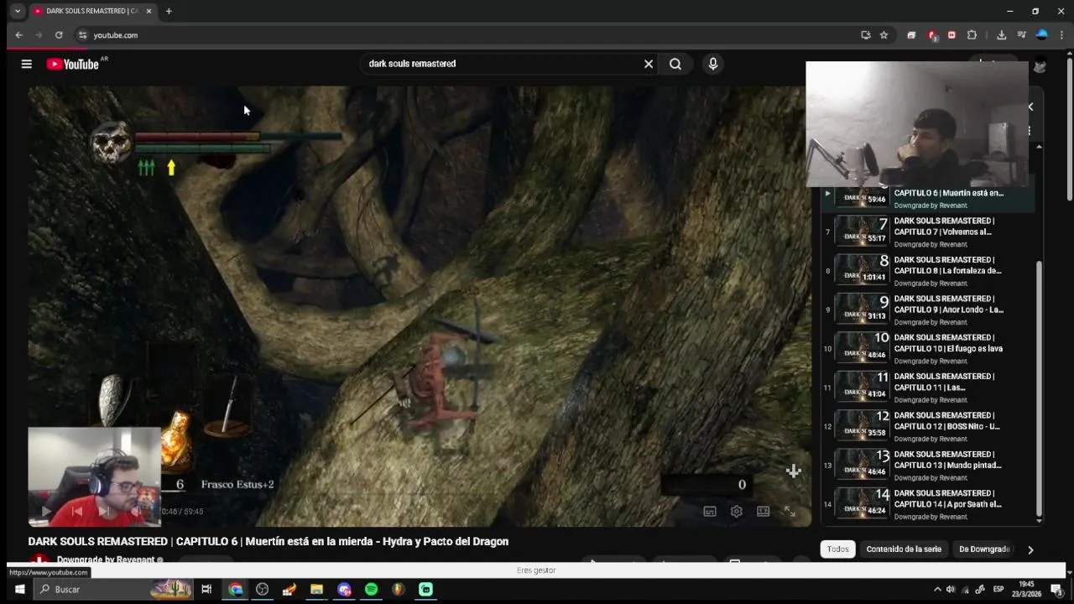Enter fullscreen on the video player
The height and width of the screenshot is (604, 1074).
(x=790, y=511)
